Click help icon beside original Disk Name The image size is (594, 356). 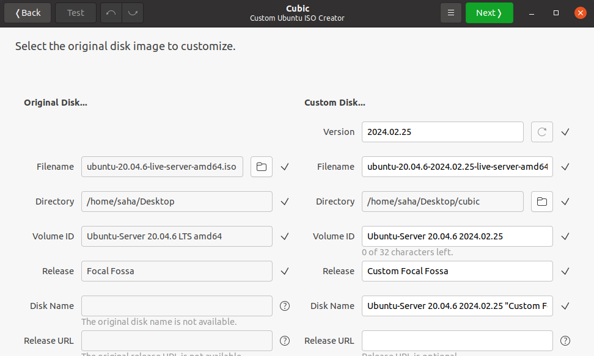coord(285,306)
